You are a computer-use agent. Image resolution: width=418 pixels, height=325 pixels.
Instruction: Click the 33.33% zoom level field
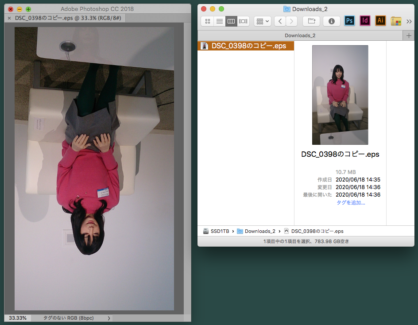point(18,318)
